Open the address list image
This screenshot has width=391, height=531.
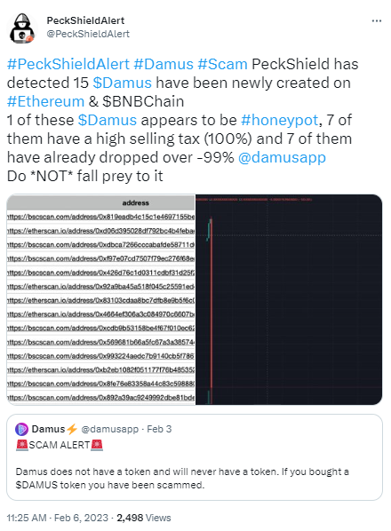tap(101, 299)
